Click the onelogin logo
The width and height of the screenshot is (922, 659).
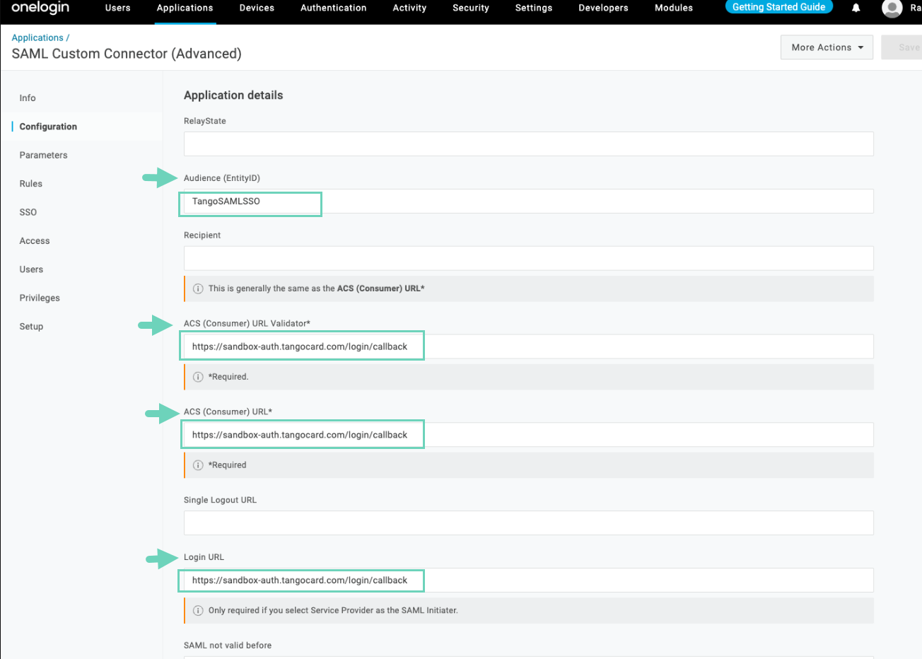40,8
